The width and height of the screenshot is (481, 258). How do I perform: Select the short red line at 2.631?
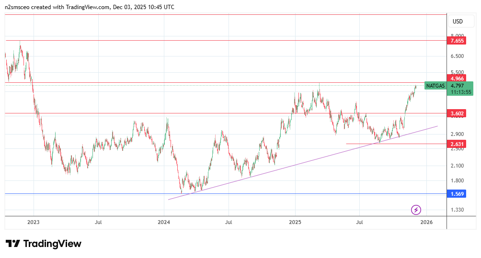coord(374,144)
